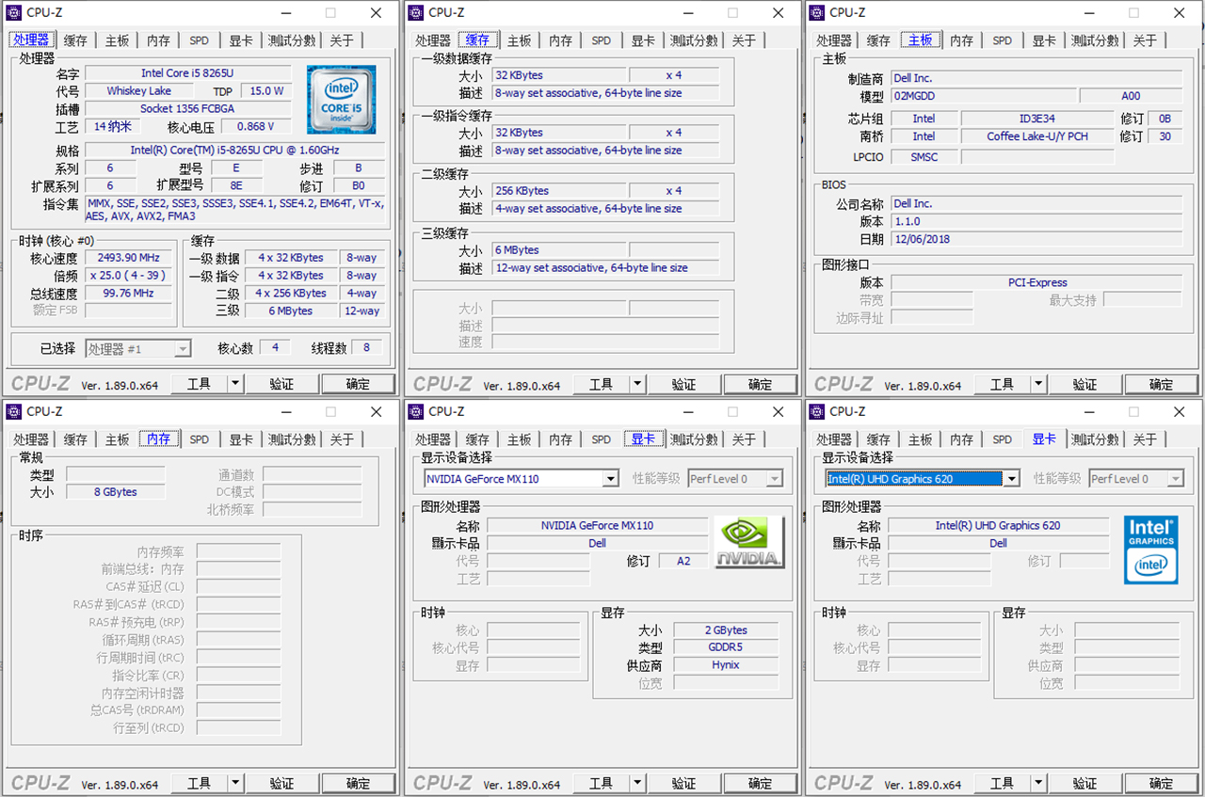
Task: Click the Socket 1356 FCBGA package value
Action: pyautogui.click(x=188, y=108)
